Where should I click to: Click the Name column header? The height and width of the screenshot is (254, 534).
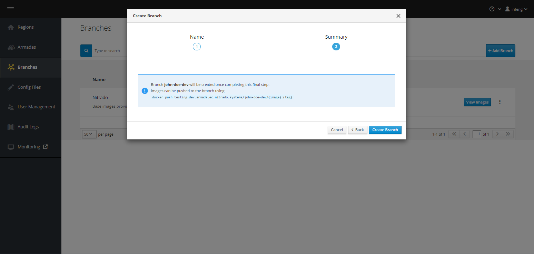click(99, 80)
